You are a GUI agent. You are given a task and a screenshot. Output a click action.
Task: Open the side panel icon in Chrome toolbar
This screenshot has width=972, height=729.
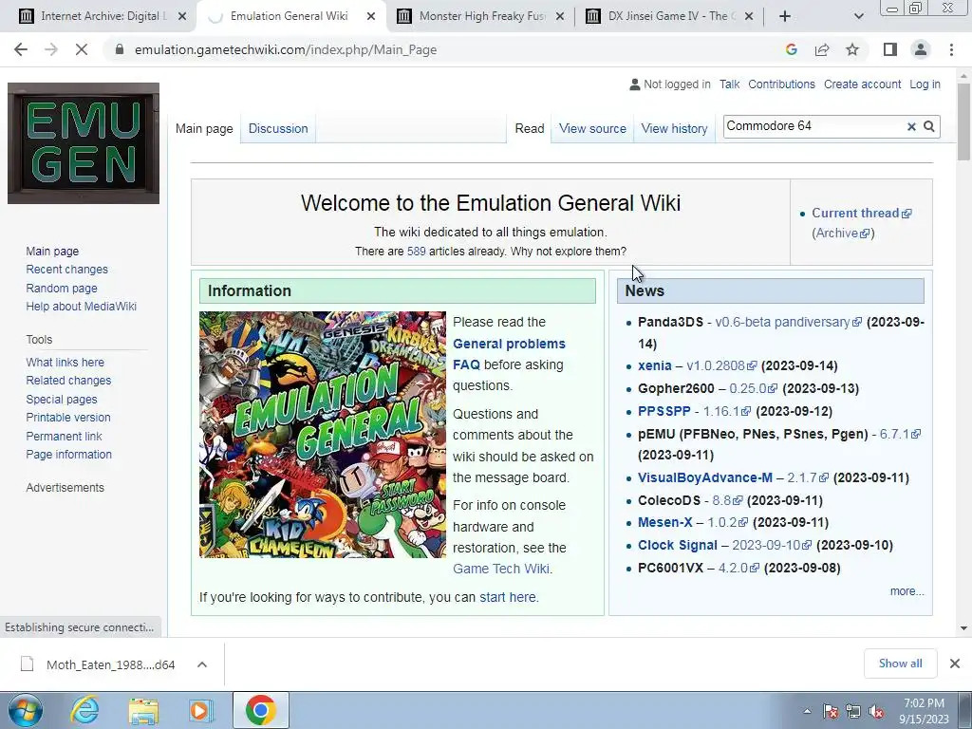click(890, 49)
